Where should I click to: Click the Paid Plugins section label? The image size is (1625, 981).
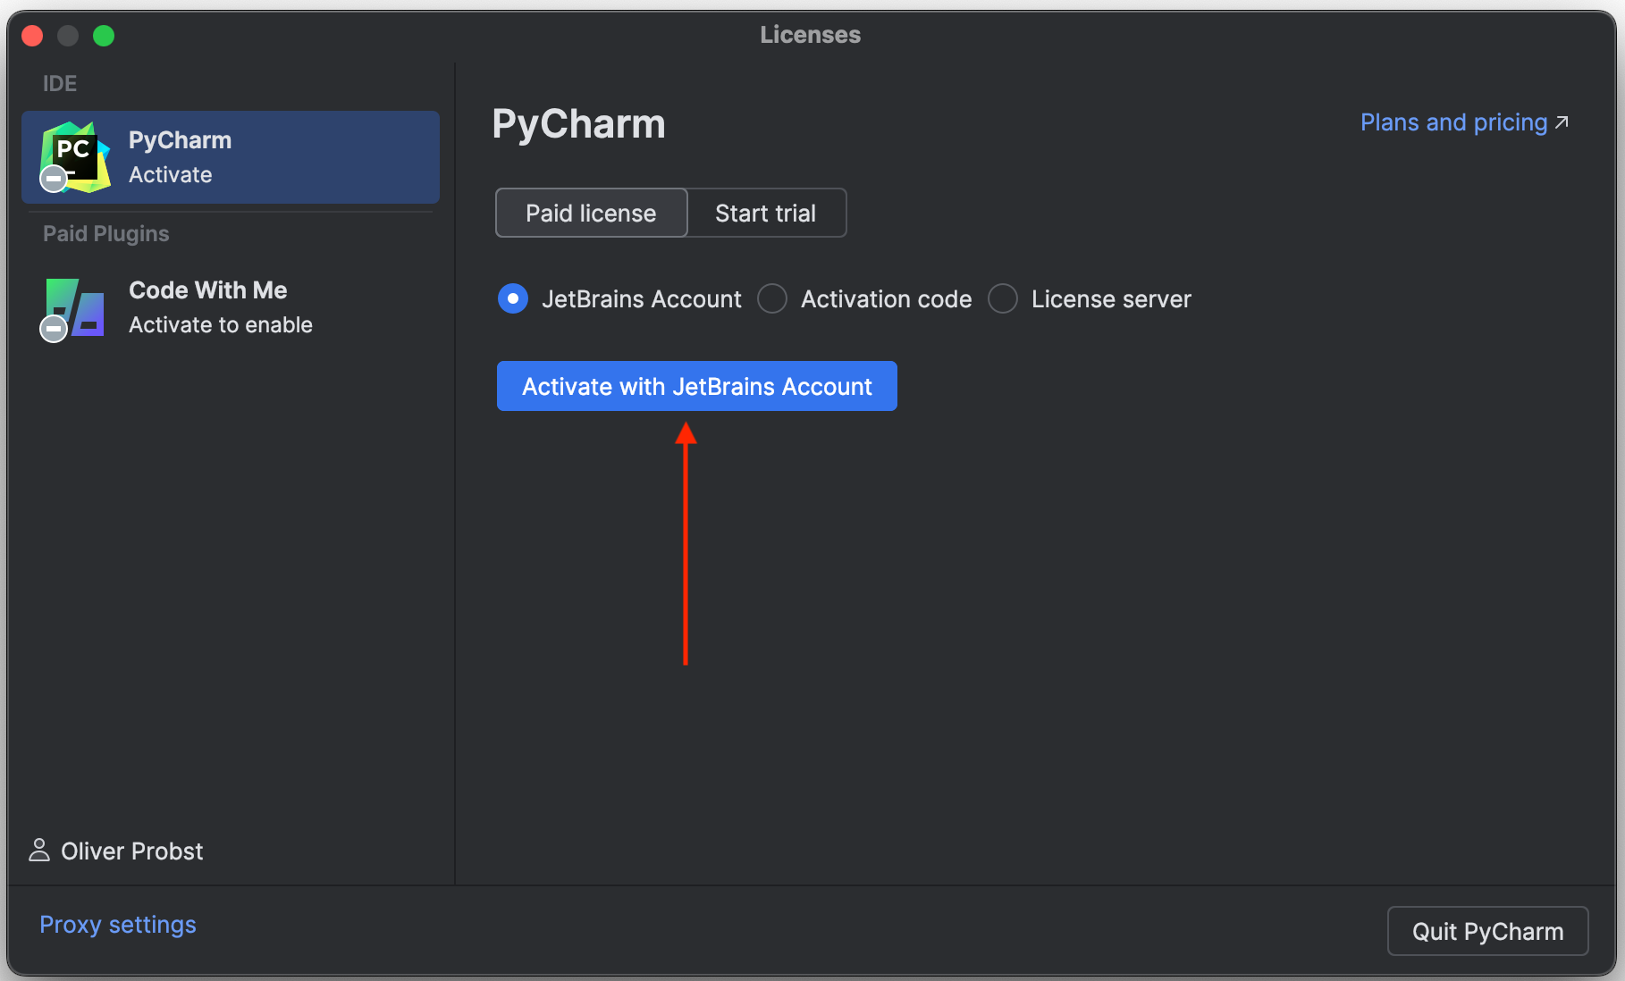(106, 234)
